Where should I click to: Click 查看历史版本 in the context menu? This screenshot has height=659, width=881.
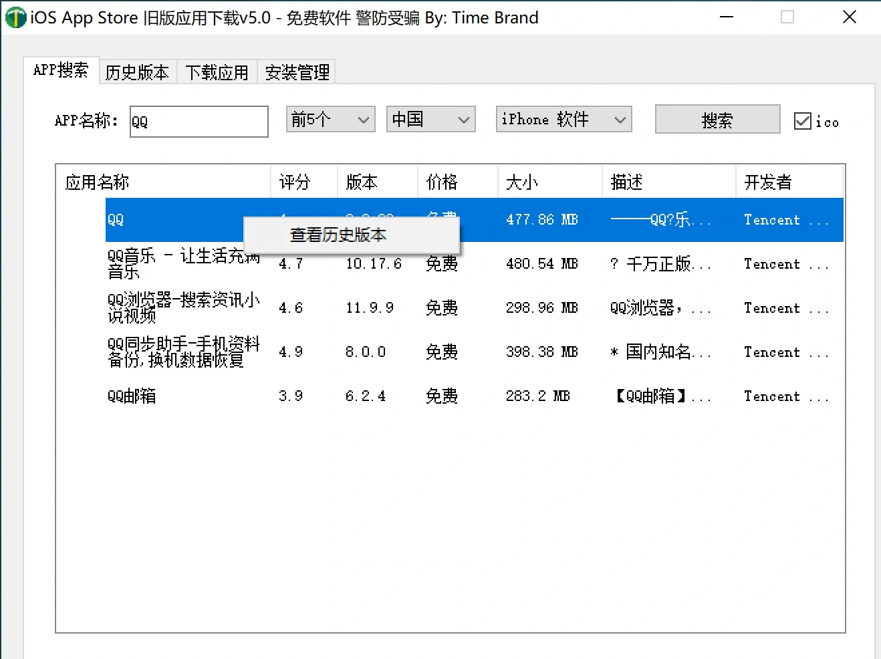click(x=338, y=235)
